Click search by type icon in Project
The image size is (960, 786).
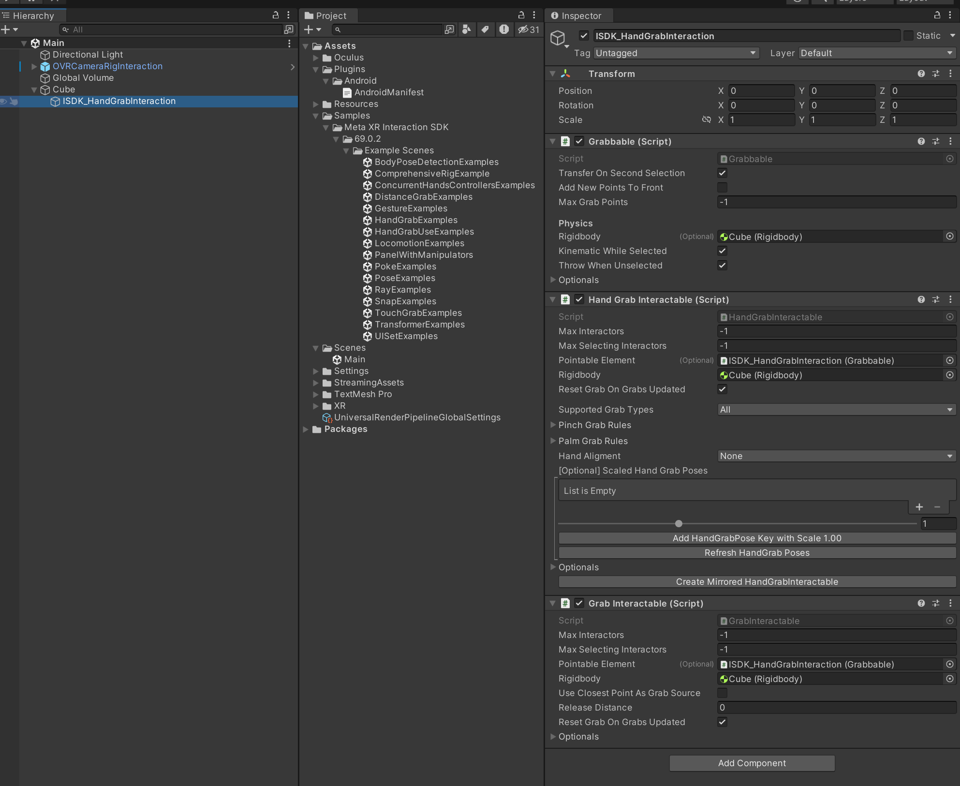467,30
